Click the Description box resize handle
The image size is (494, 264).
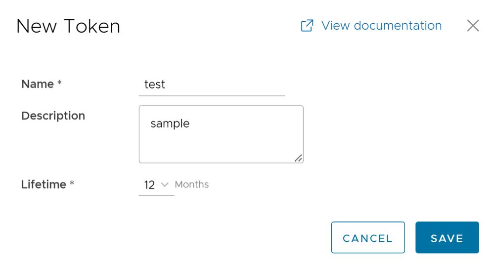[298, 158]
